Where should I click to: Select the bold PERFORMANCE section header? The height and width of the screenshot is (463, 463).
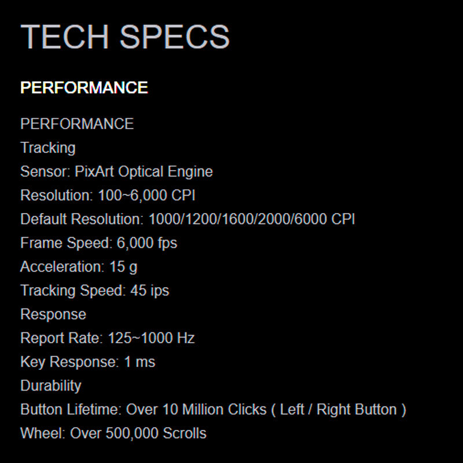pos(84,88)
